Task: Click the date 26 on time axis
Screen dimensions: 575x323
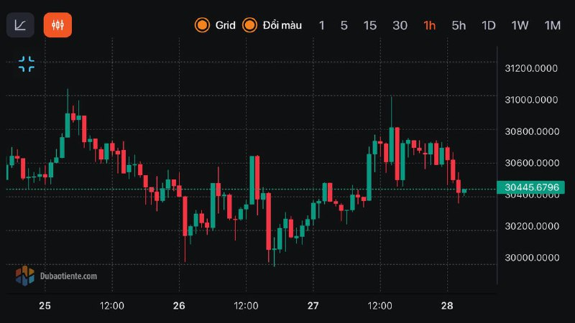Action: [179, 306]
